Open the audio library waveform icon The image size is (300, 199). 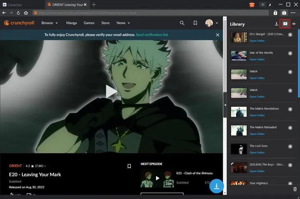click(x=294, y=24)
